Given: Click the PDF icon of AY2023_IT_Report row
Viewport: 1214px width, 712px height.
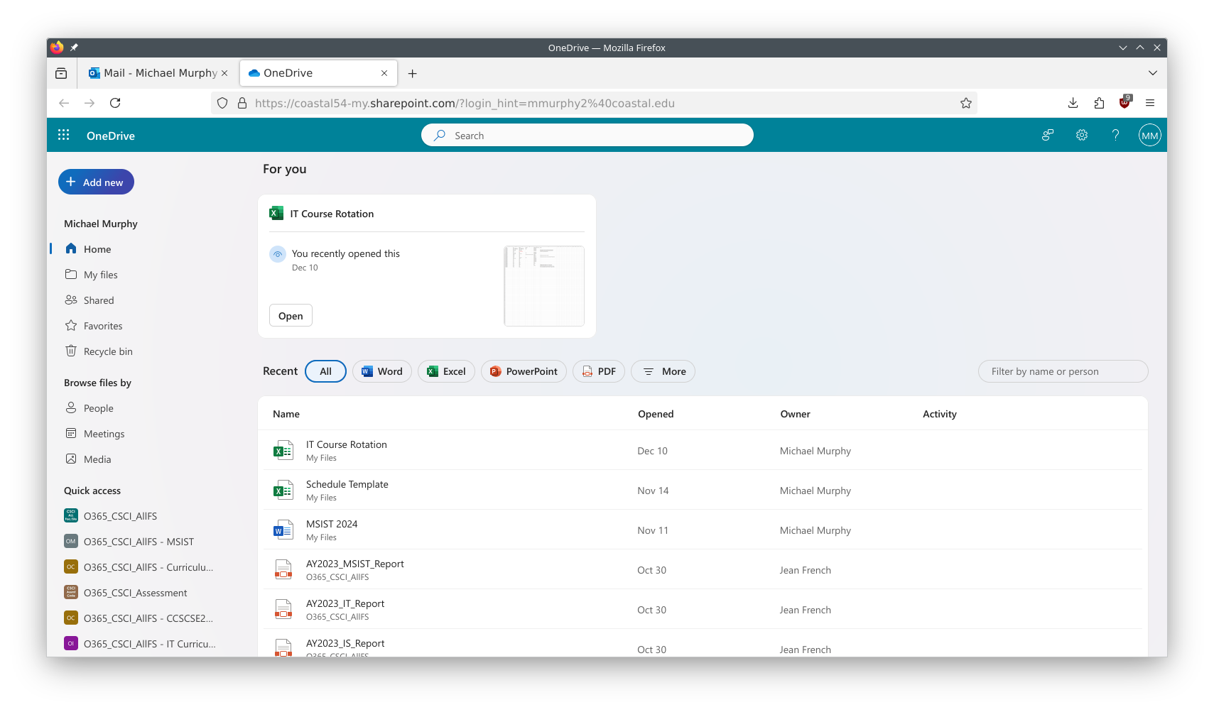Looking at the screenshot, I should coord(283,609).
